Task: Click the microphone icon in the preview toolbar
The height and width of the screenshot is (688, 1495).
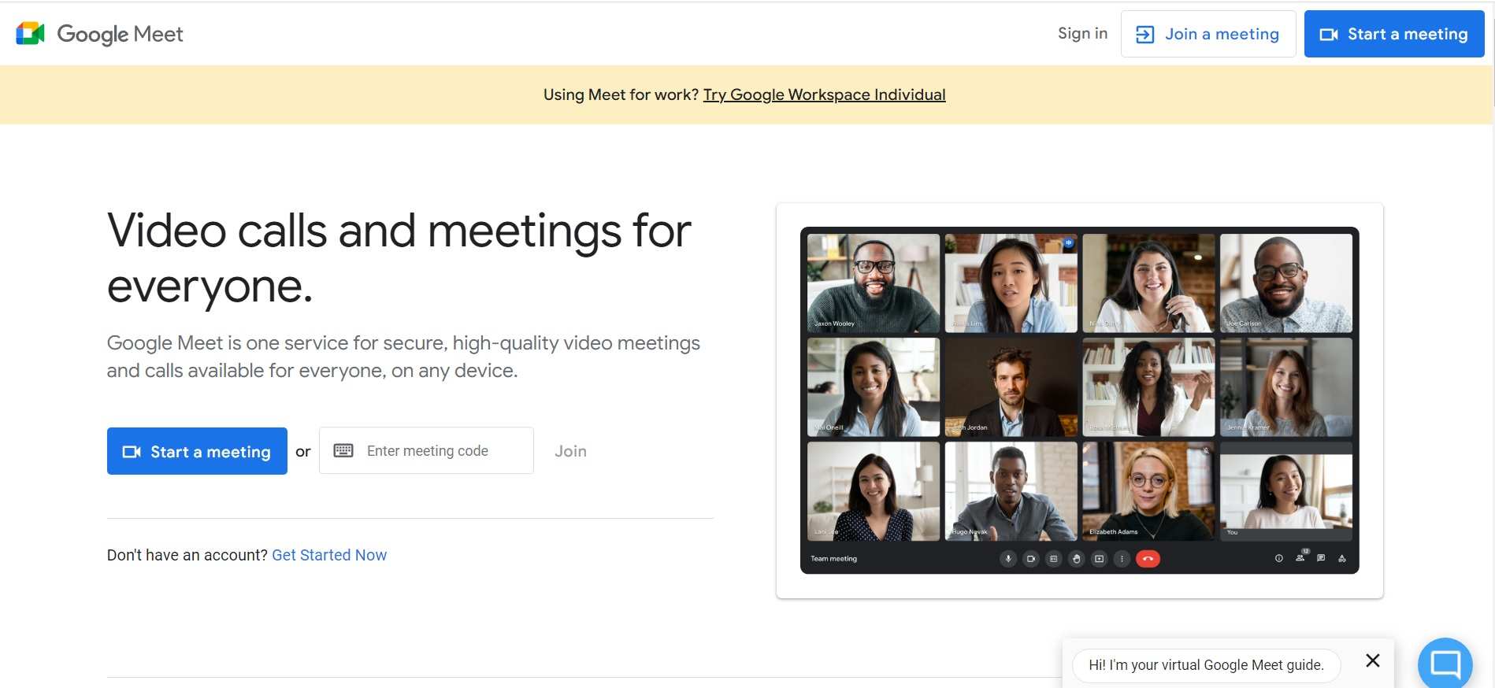Action: point(1008,559)
